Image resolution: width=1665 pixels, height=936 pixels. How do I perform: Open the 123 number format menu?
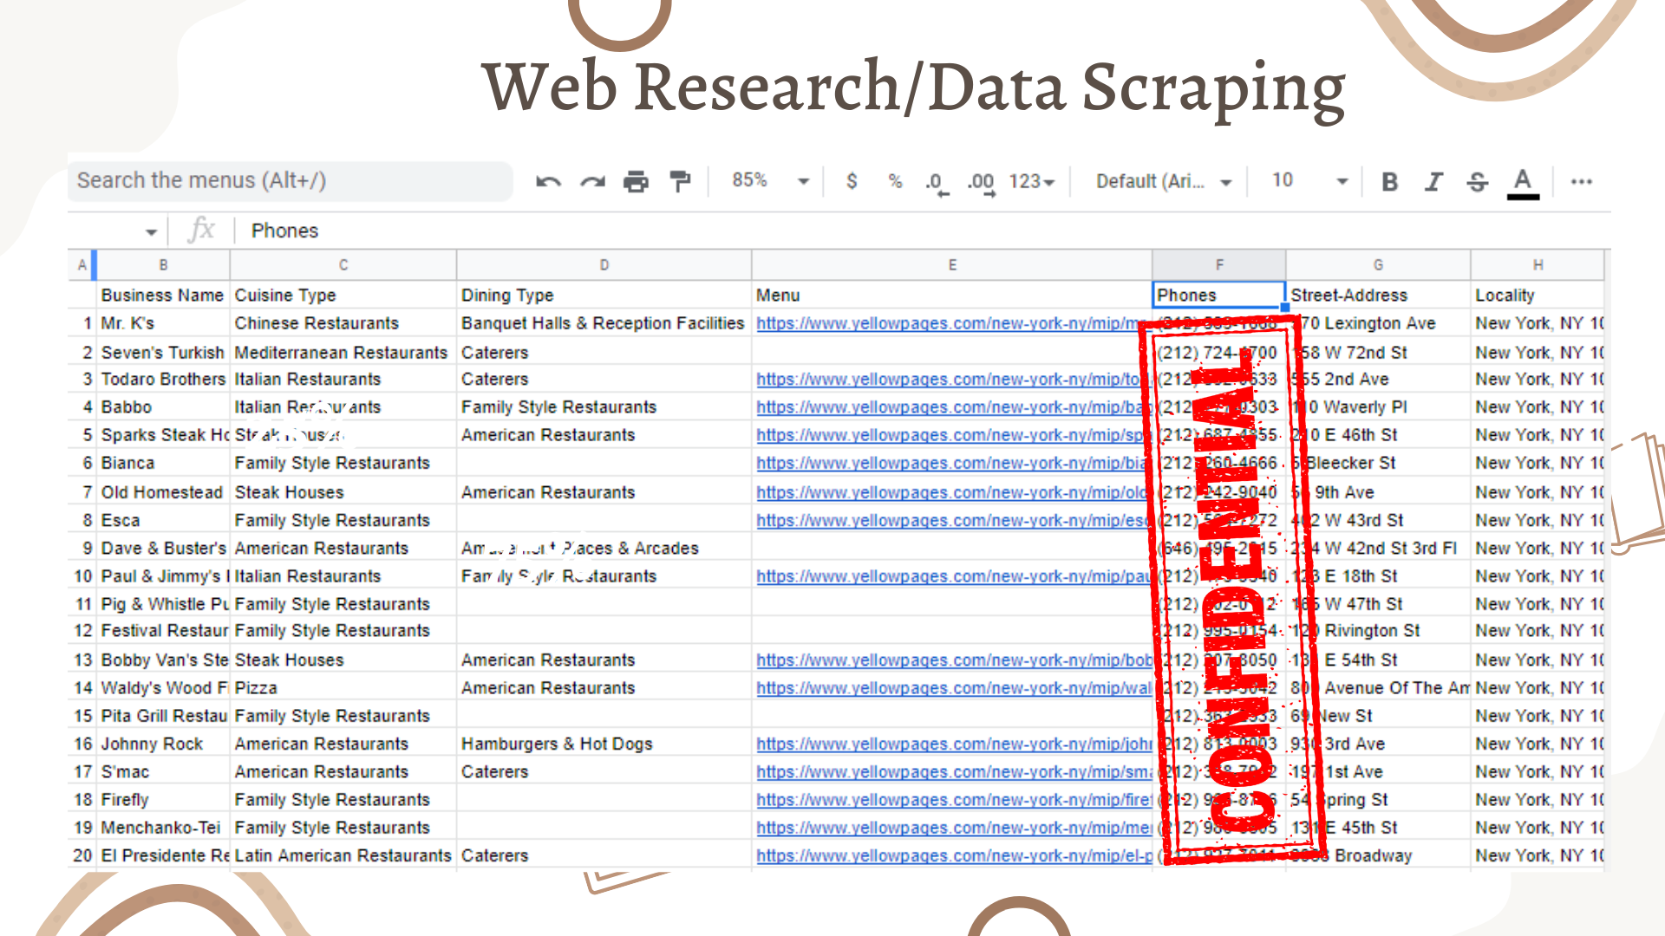1031,181
